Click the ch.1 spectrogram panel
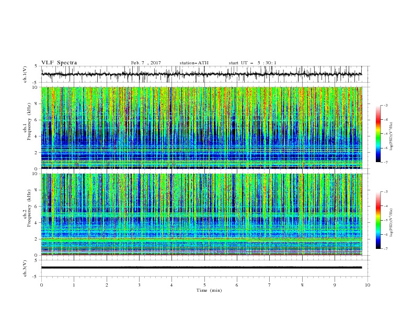The width and height of the screenshot is (414, 320). (201, 128)
